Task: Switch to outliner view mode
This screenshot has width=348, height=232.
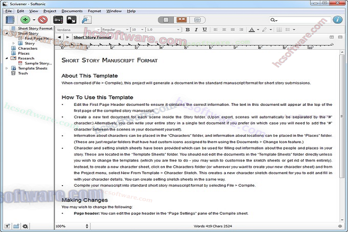Action: coord(197,20)
